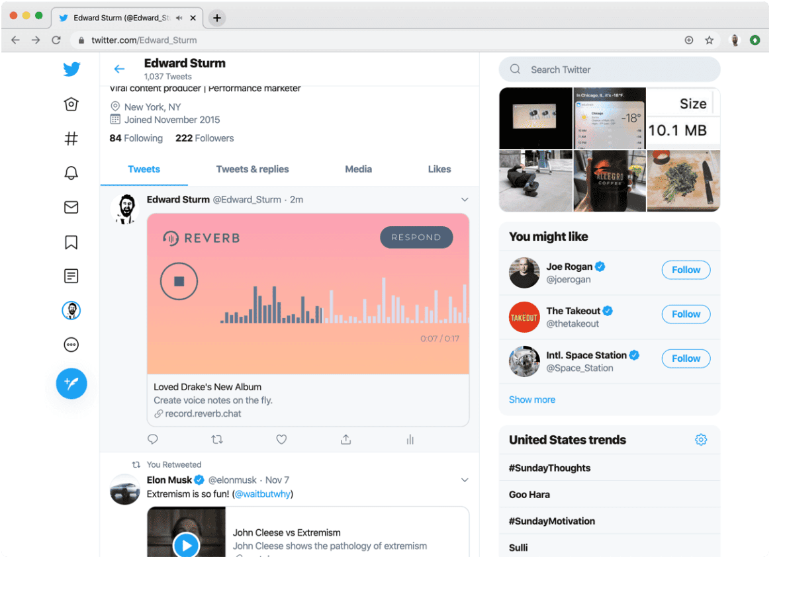This screenshot has height=590, width=785.
Task: Open the Chicago weather media thumbnail
Action: tap(610, 118)
